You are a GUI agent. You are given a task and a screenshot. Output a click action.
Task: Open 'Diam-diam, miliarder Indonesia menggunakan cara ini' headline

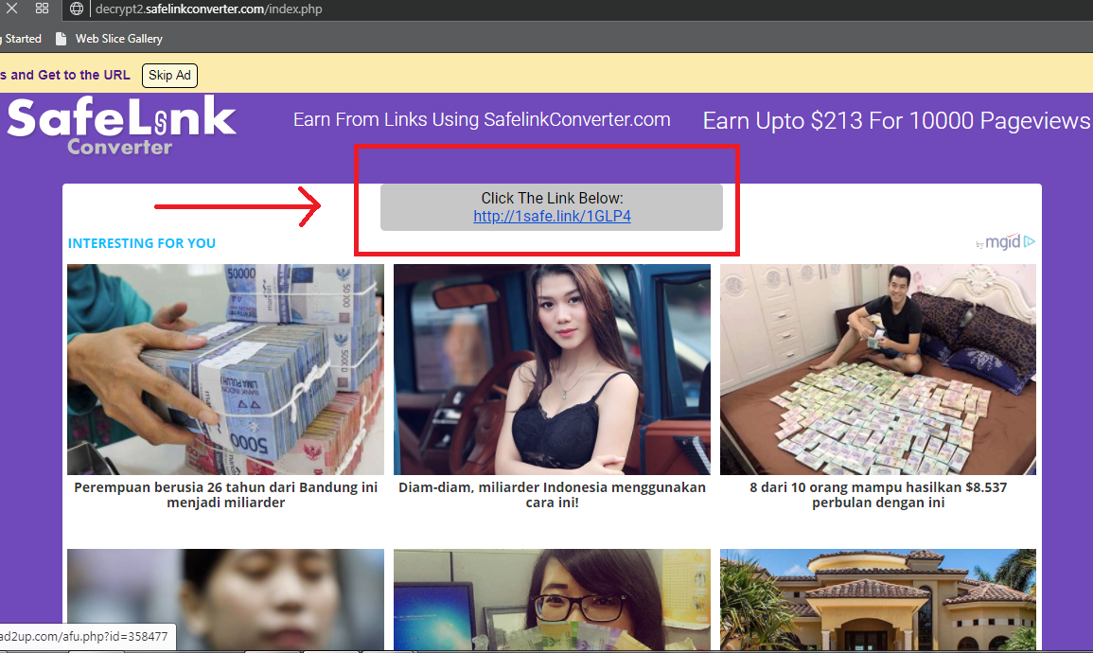coord(552,495)
